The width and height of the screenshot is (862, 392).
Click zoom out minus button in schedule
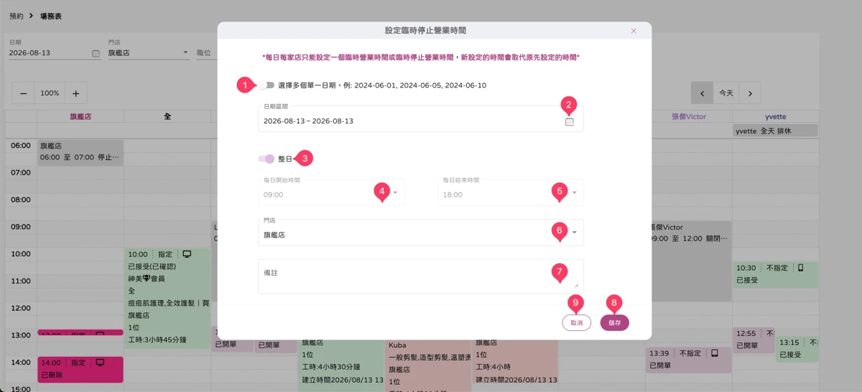click(24, 93)
